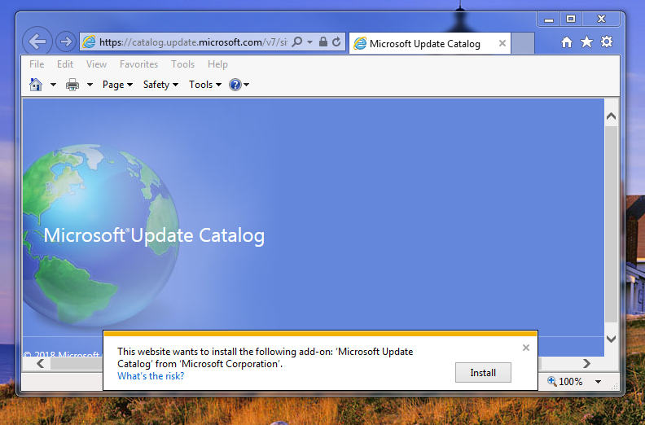This screenshot has width=645, height=425.
Task: Click the Home icon in command bar
Action: (x=36, y=85)
